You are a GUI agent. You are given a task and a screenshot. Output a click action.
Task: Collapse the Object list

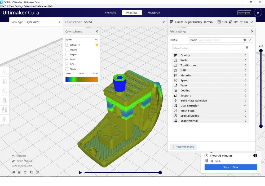[13, 156]
